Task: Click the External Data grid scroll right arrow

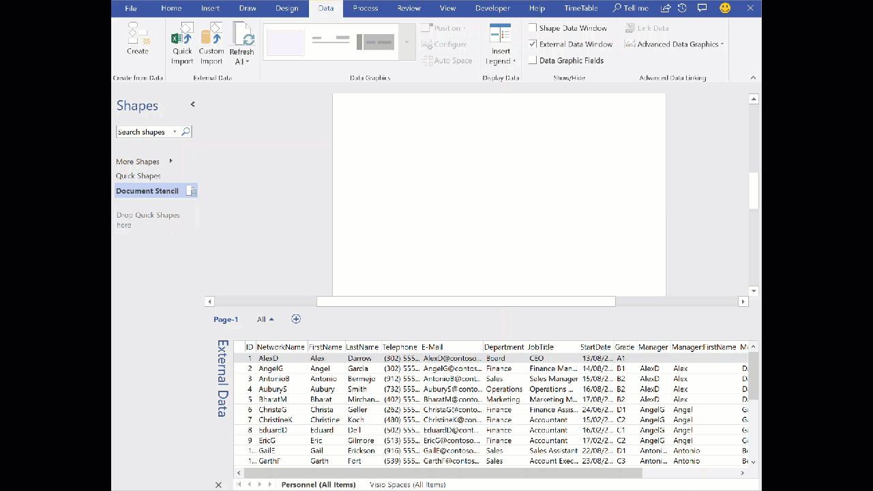Action: click(743, 473)
